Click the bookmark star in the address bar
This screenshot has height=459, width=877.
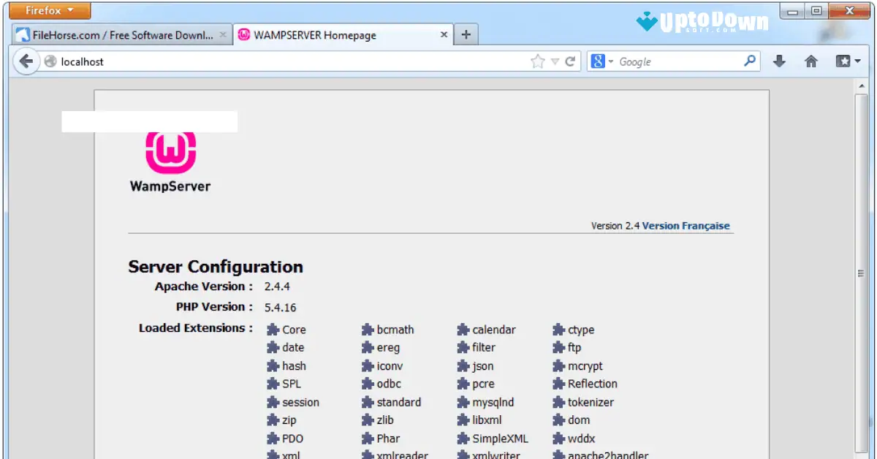tap(536, 61)
